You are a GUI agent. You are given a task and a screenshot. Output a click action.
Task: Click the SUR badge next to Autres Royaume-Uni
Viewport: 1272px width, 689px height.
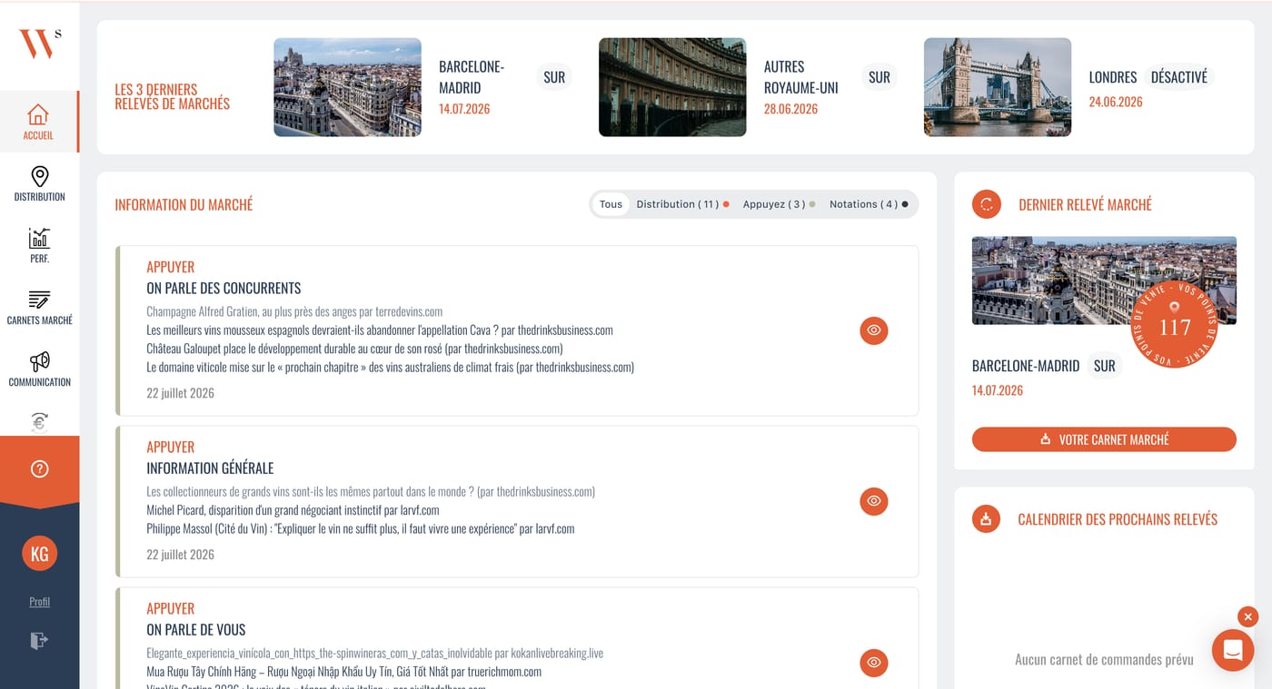(x=879, y=77)
